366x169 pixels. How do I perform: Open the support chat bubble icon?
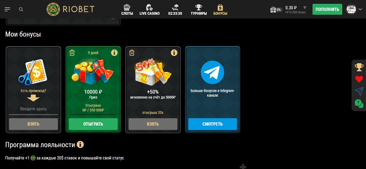[359, 103]
